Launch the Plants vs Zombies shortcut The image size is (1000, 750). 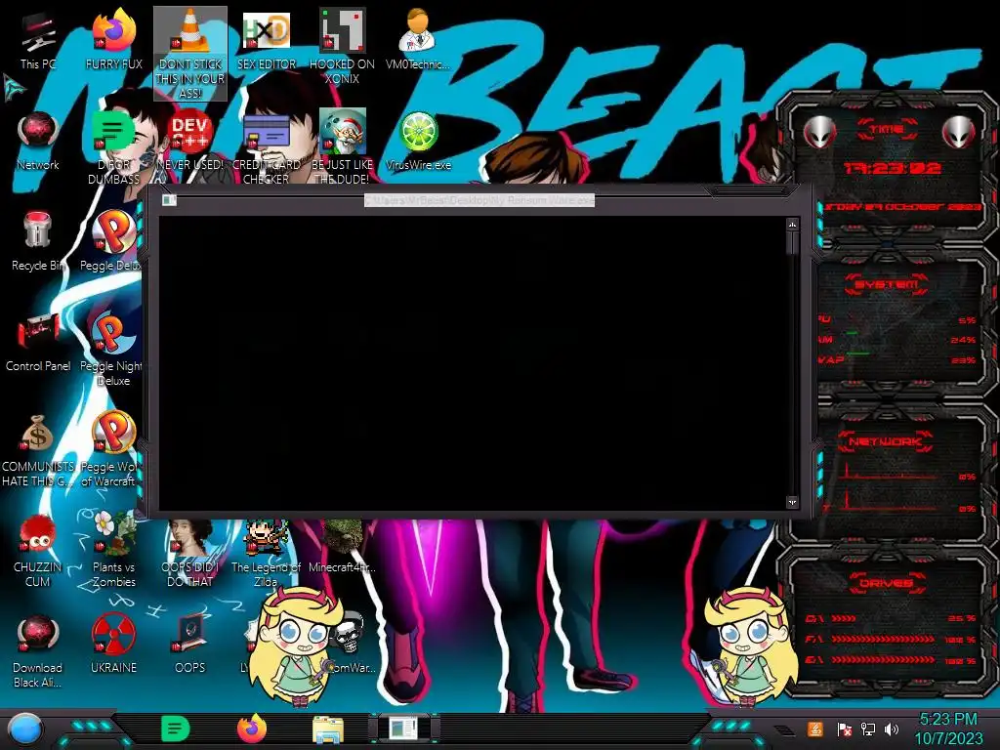113,550
